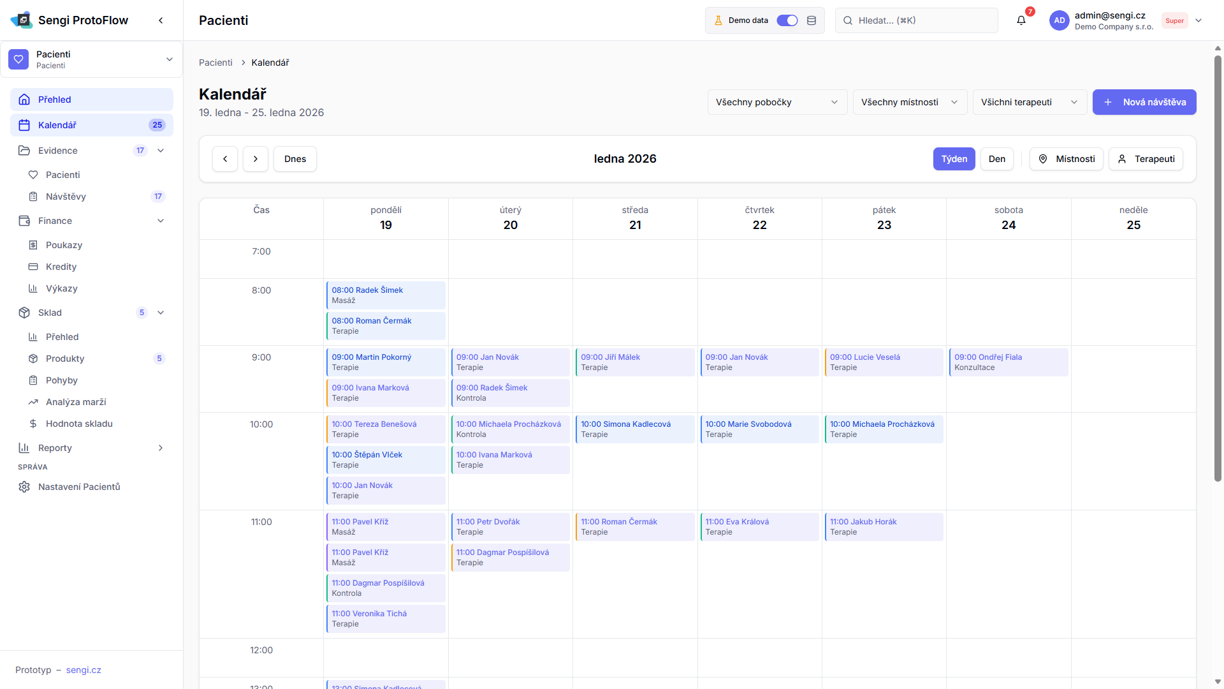Go to previous week using arrow button
Image resolution: width=1224 pixels, height=689 pixels.
pyautogui.click(x=225, y=159)
